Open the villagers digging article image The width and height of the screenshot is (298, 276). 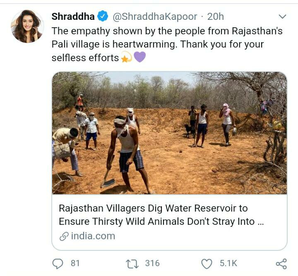169,133
